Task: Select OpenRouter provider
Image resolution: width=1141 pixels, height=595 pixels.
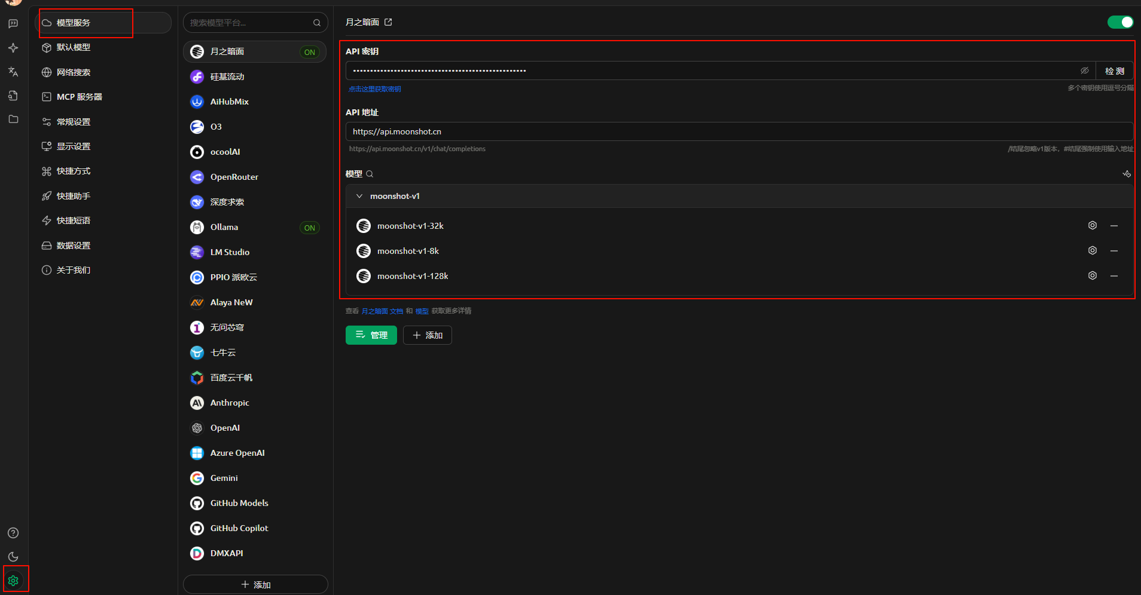Action: (255, 177)
